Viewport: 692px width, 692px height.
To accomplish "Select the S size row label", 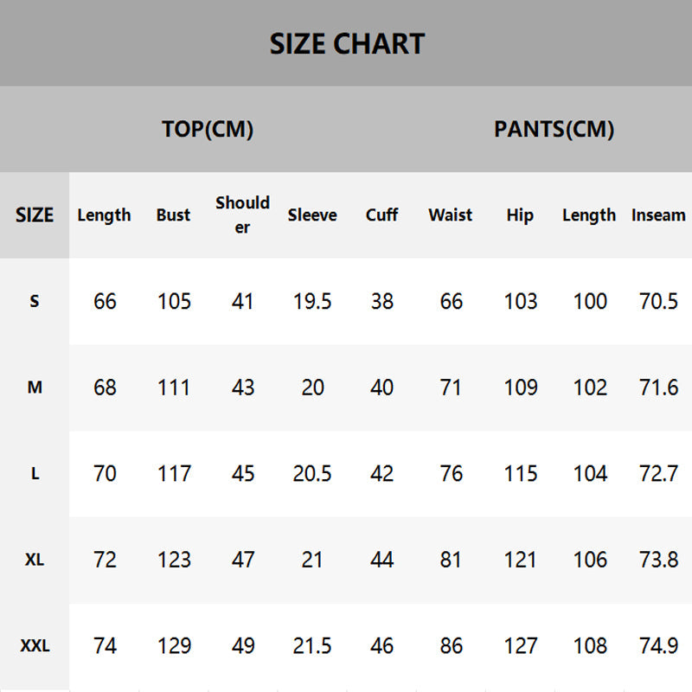I will tap(35, 301).
